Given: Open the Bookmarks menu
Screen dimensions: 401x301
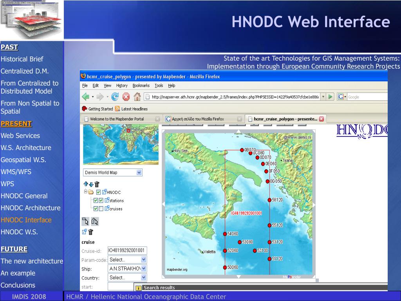Looking at the screenshot, I should 141,85.
